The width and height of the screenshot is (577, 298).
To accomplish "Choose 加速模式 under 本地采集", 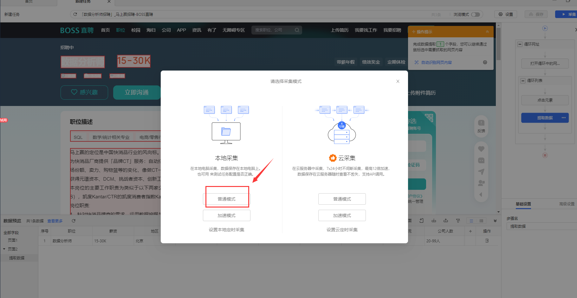I will point(226,215).
